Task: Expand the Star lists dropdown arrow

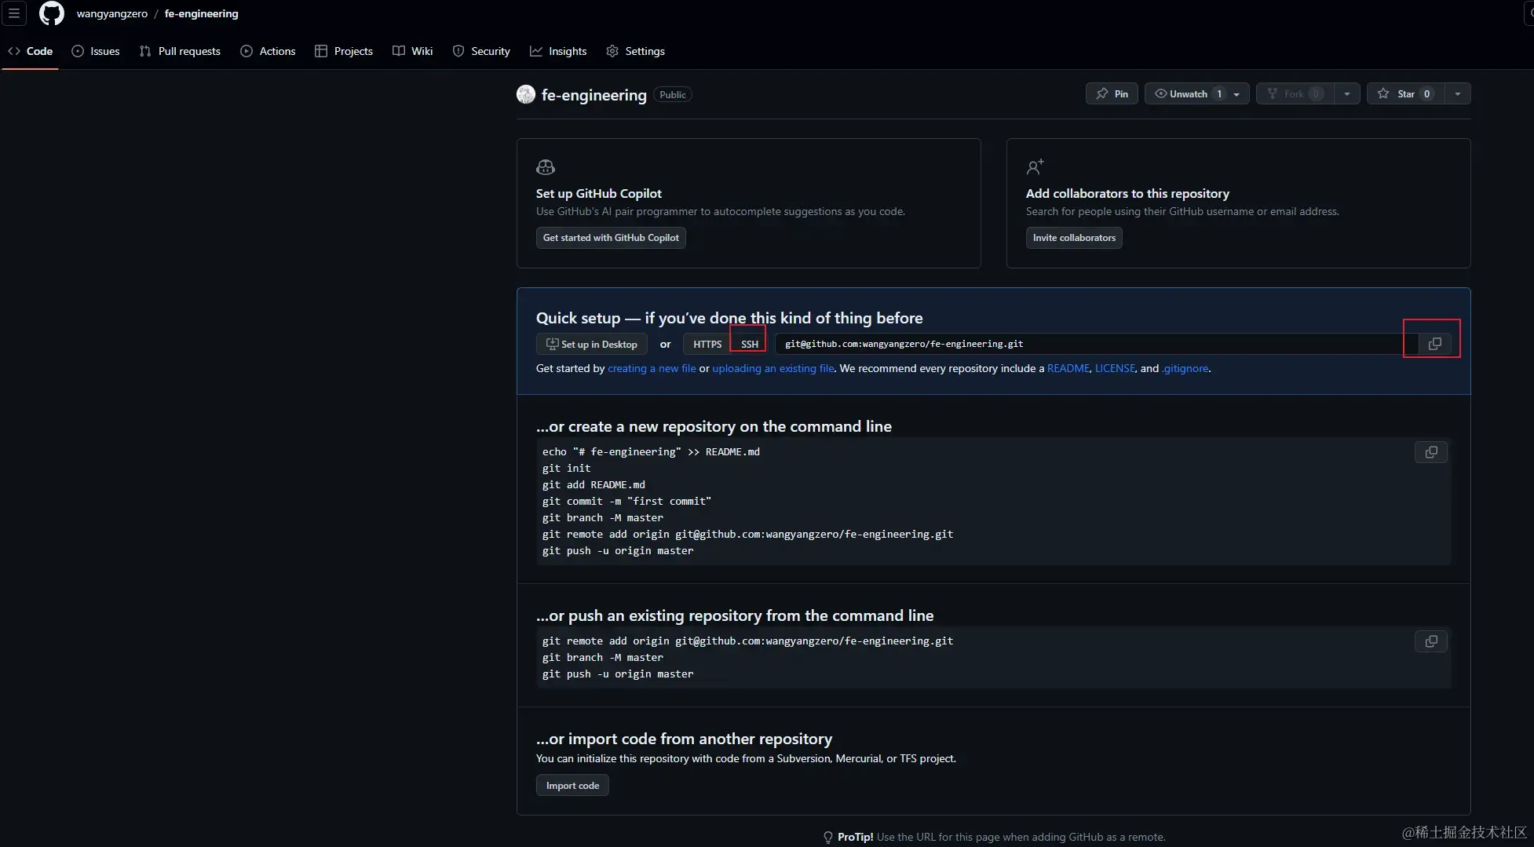Action: pos(1458,93)
